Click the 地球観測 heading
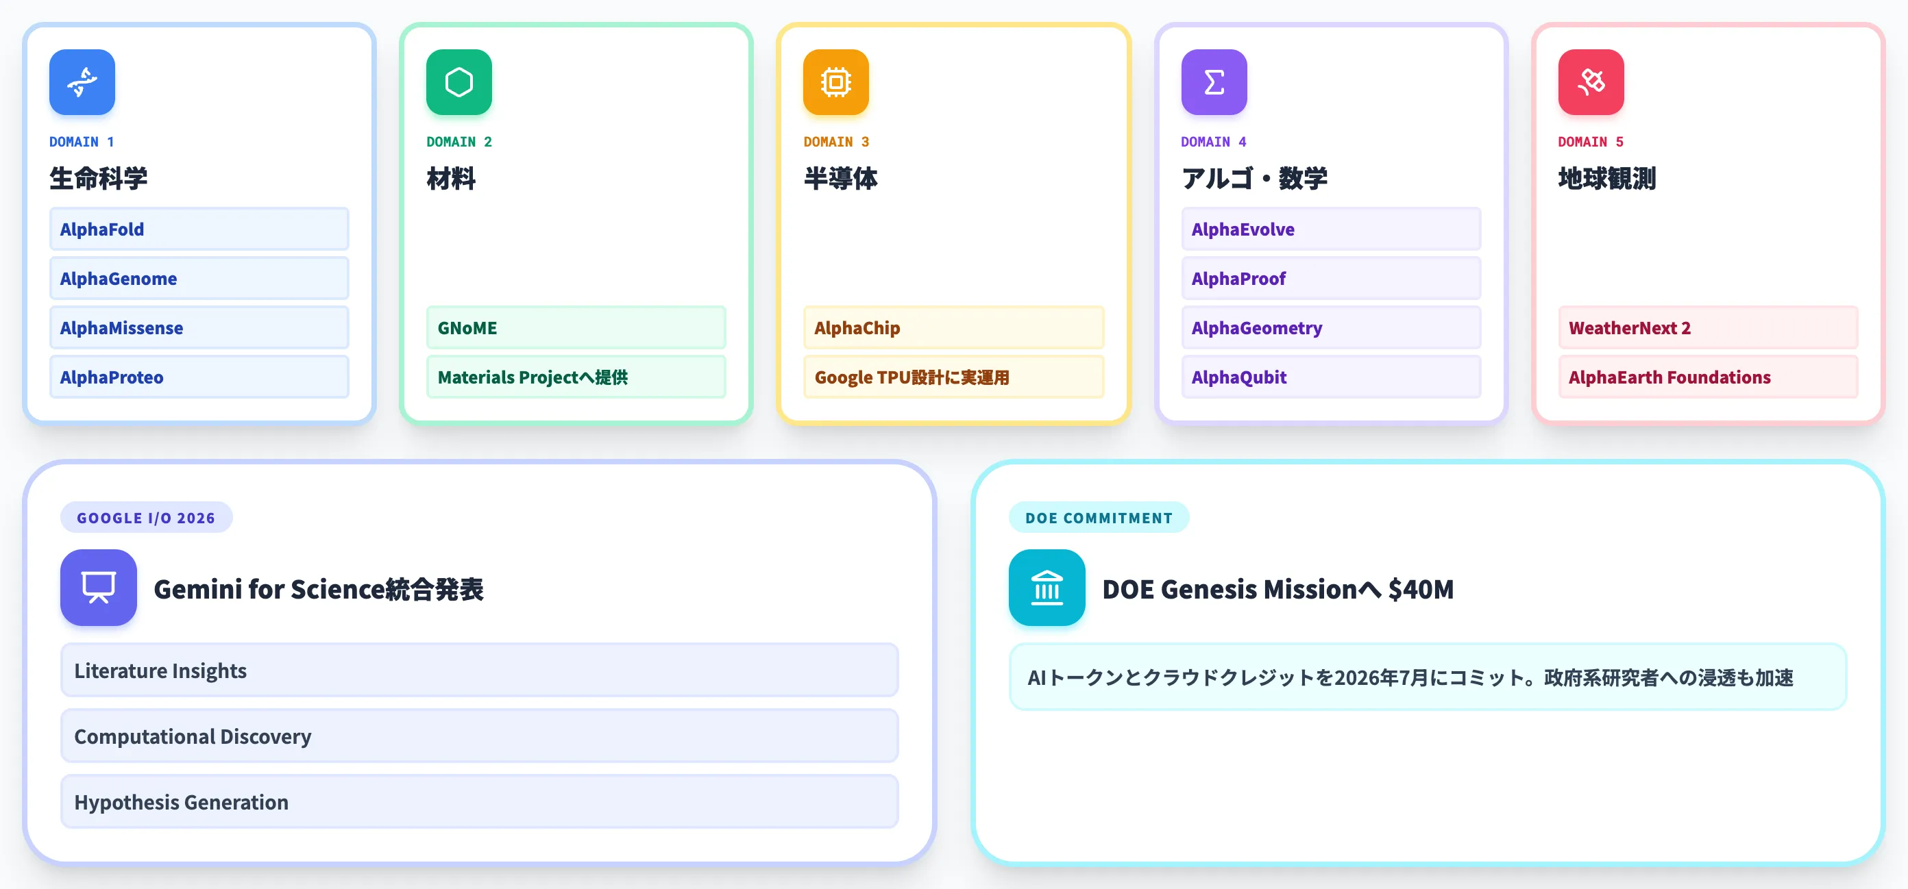The width and height of the screenshot is (1908, 889). (1607, 178)
